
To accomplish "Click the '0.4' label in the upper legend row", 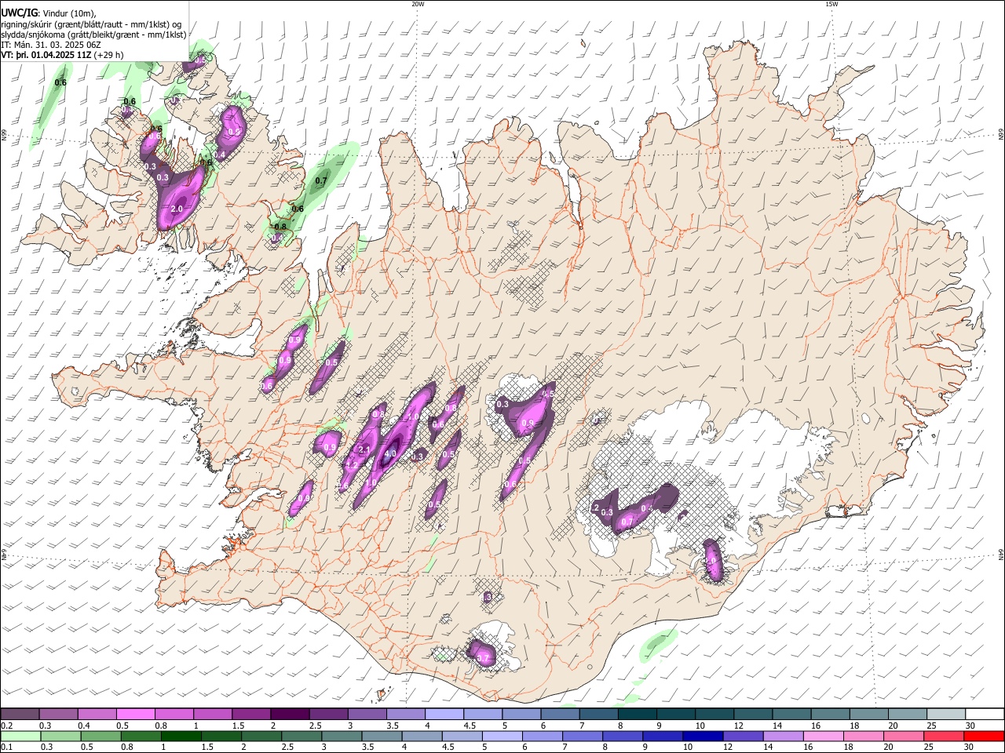I will (x=84, y=726).
